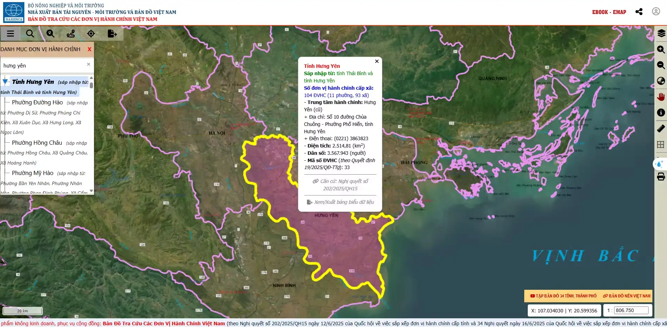The width and height of the screenshot is (667, 327).
Task: Click the list panel scrollbar down arrow
Action: pos(91,191)
